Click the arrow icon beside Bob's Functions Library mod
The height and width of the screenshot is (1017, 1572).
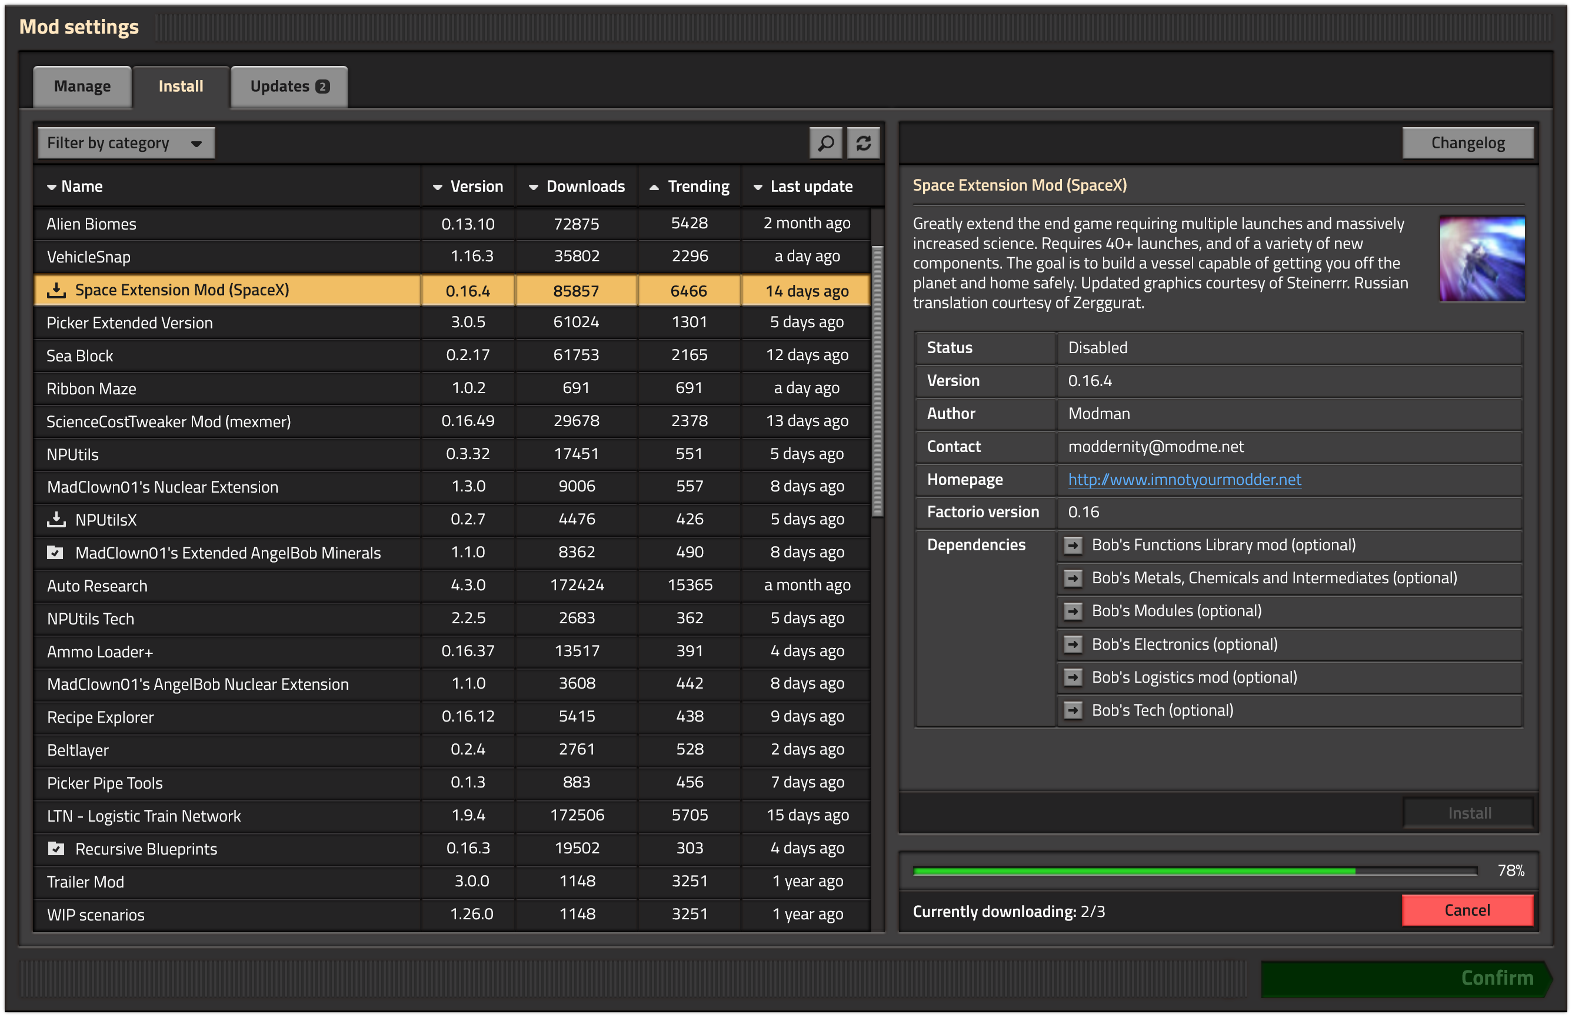[x=1074, y=545]
